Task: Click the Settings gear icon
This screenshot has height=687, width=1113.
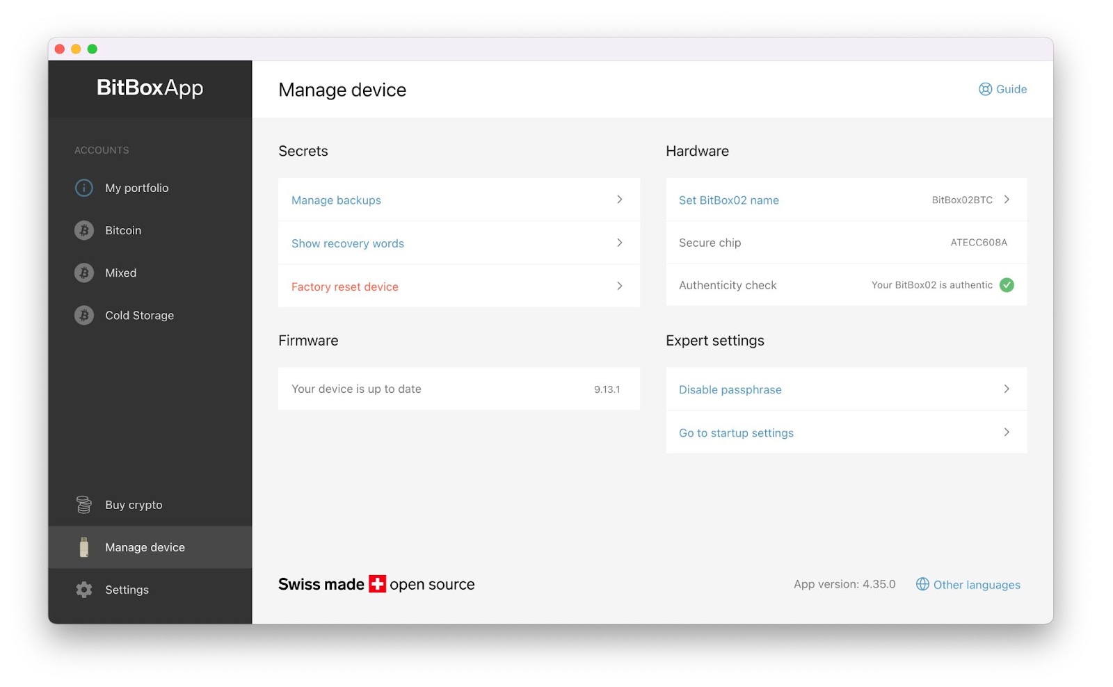Action: pyautogui.click(x=84, y=590)
